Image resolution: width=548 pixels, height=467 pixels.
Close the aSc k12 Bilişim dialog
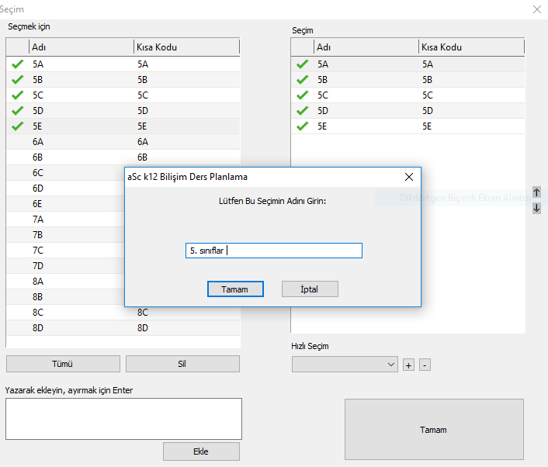tap(409, 177)
